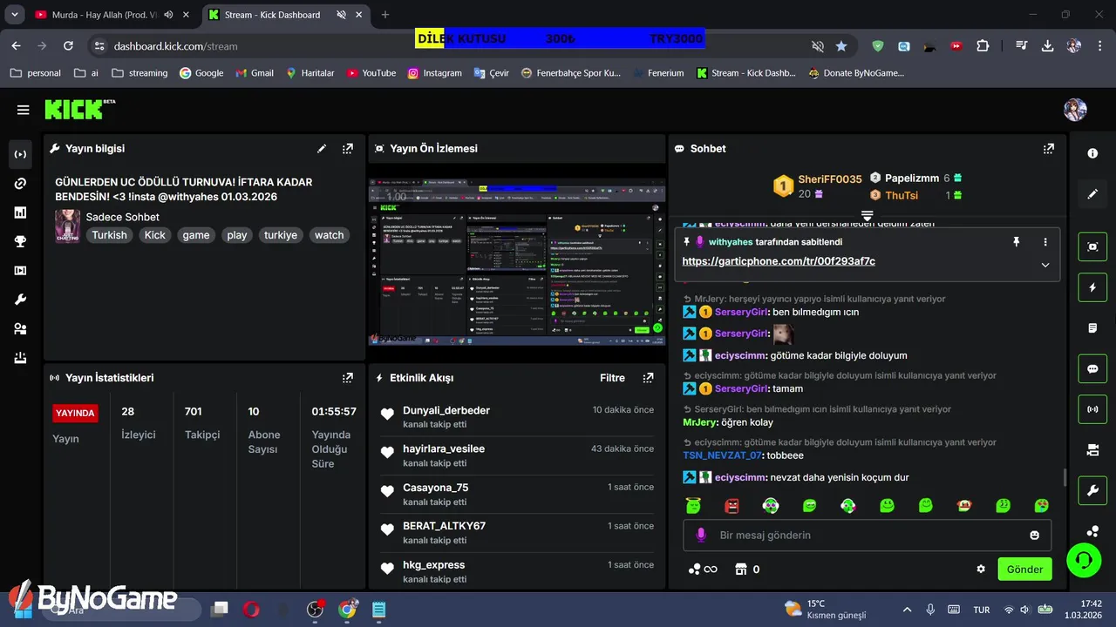
Task: Open SheriFF0035 top gifter profile
Action: [x=829, y=179]
